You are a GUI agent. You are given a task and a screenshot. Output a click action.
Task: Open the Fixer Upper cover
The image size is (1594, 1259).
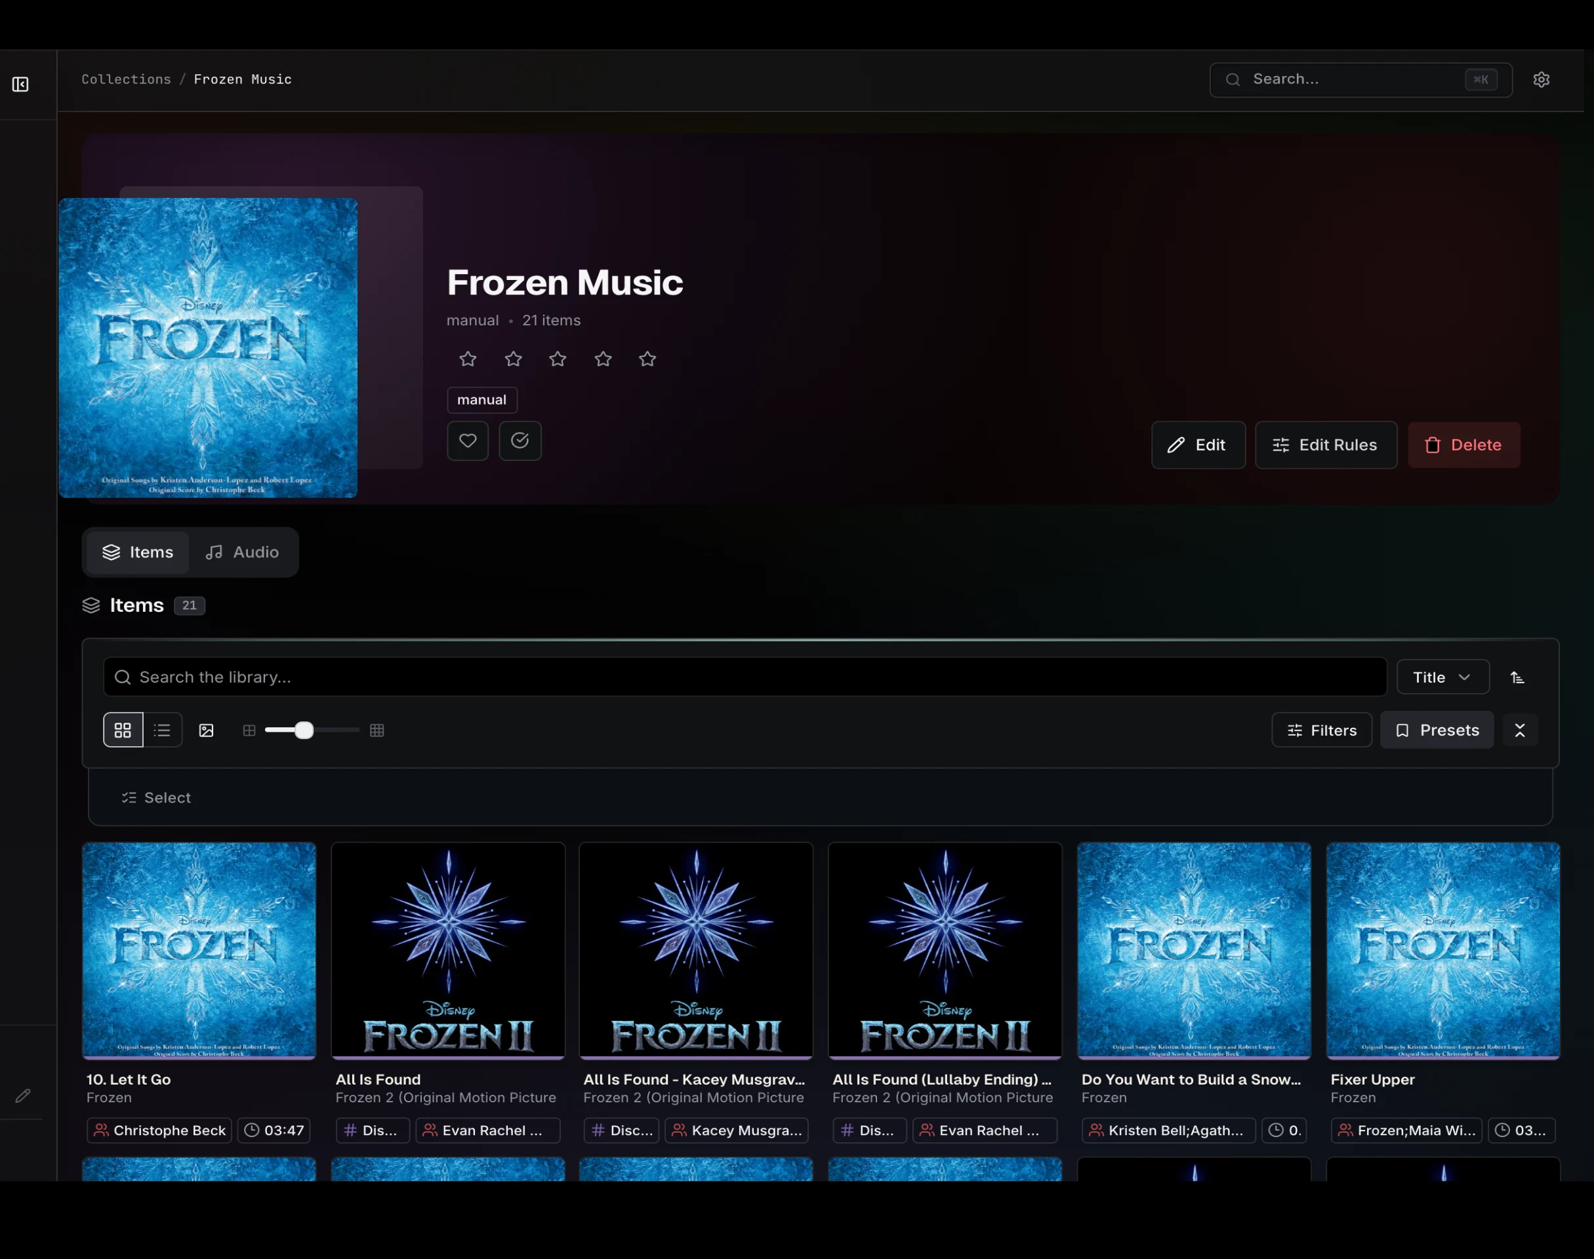tap(1443, 950)
